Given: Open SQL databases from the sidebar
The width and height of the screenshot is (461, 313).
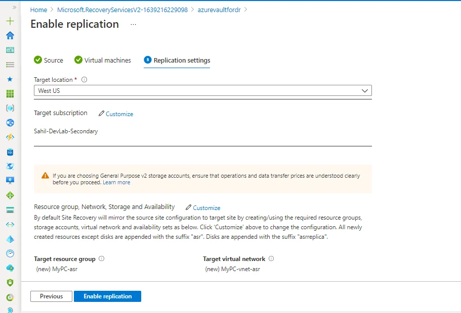Looking at the screenshot, I should [10, 151].
